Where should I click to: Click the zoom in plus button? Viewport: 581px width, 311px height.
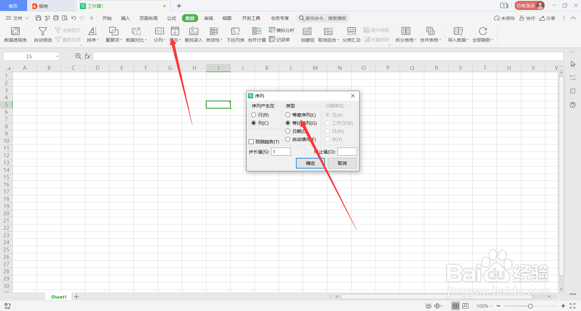tap(563, 306)
